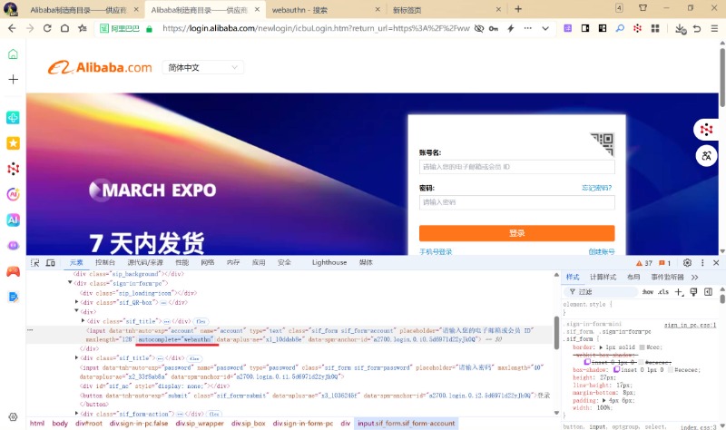726x430 pixels.
Task: Click the undo closed tab arrow icon
Action: [697, 28]
